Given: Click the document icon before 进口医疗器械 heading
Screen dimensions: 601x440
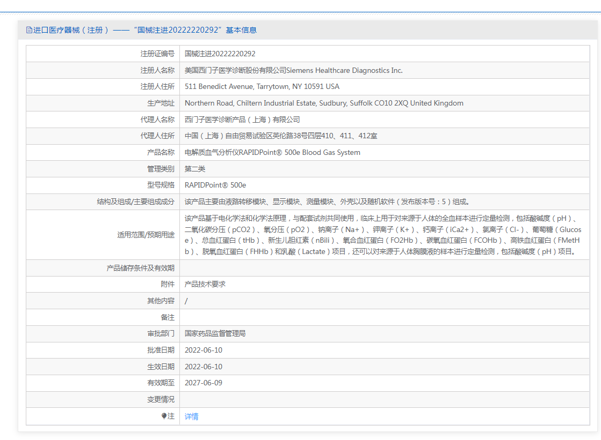Looking at the screenshot, I should pyautogui.click(x=29, y=30).
